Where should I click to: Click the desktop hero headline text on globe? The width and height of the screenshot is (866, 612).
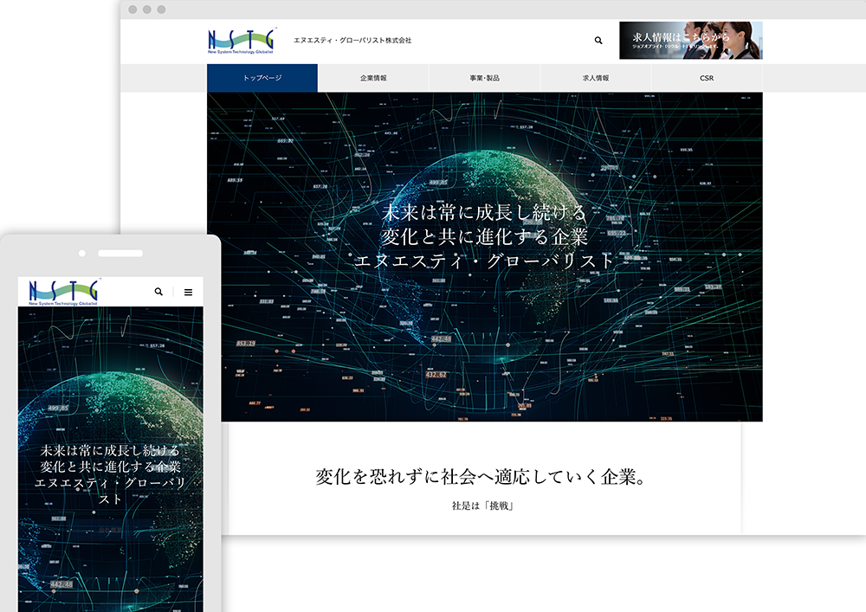tap(484, 235)
